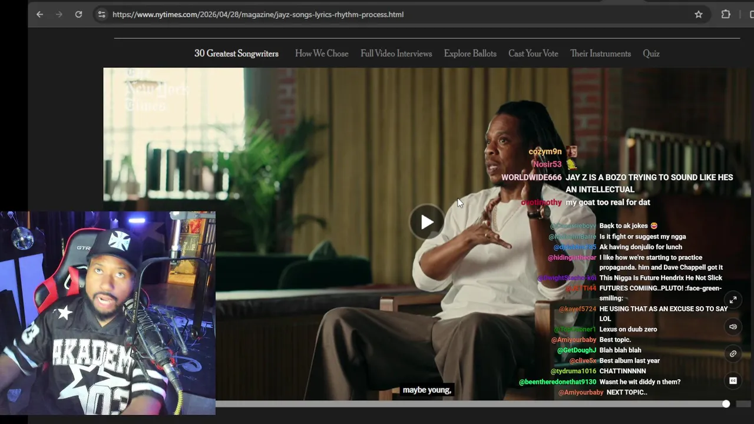
Task: Click chat username WORLDWIDE666
Action: (531, 177)
